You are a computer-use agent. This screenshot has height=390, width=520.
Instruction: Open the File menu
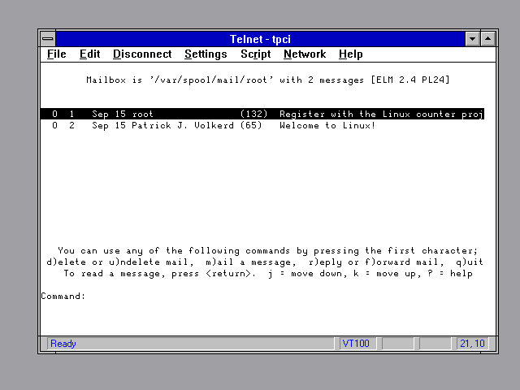click(57, 54)
